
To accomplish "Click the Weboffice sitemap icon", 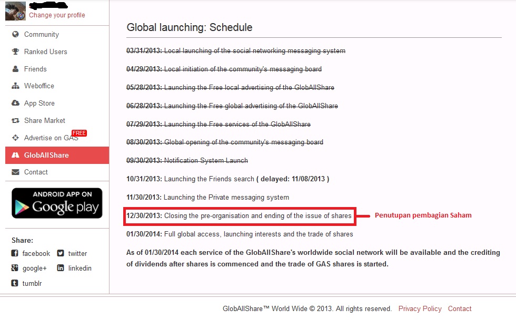I will click(x=15, y=86).
